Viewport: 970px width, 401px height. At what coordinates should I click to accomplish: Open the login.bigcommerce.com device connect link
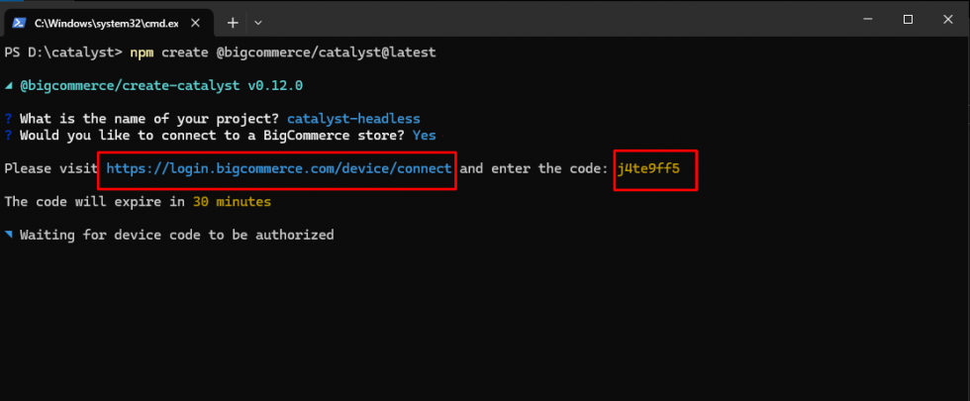click(x=279, y=168)
